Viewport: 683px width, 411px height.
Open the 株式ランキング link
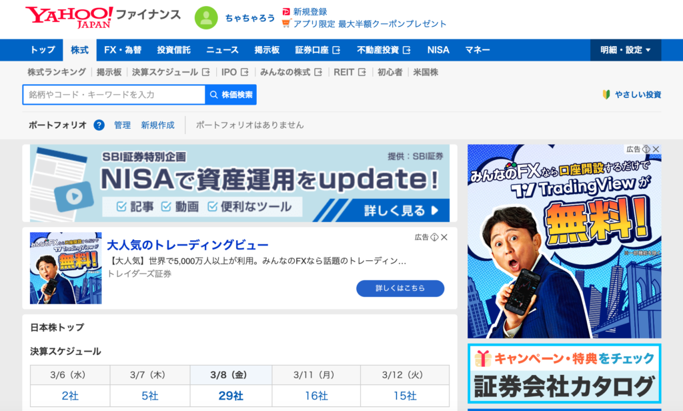click(57, 72)
